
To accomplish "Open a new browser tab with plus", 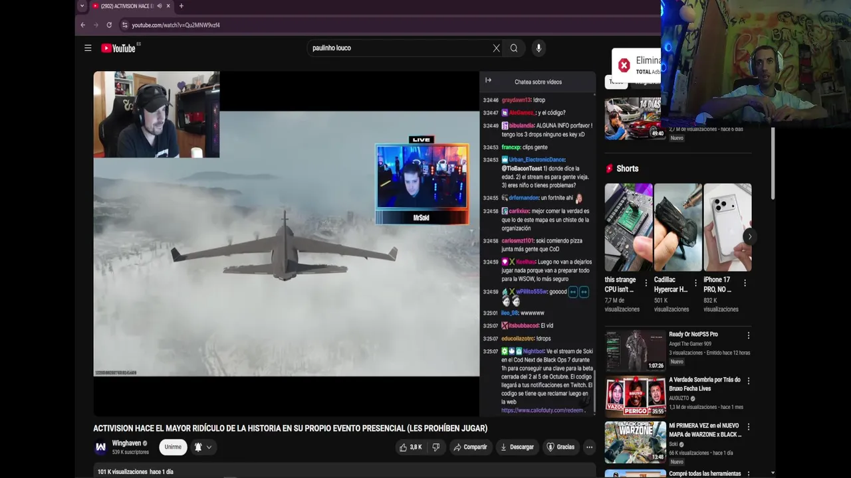I will 181,6.
